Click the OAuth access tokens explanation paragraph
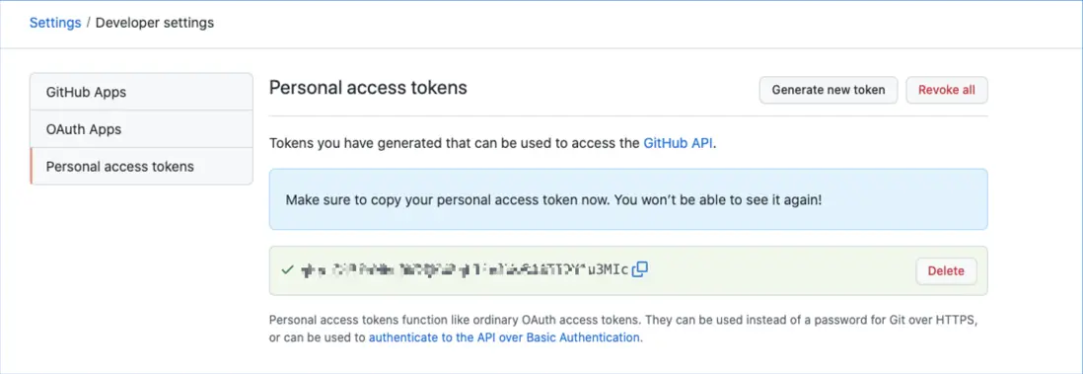This screenshot has width=1083, height=374. [x=623, y=330]
